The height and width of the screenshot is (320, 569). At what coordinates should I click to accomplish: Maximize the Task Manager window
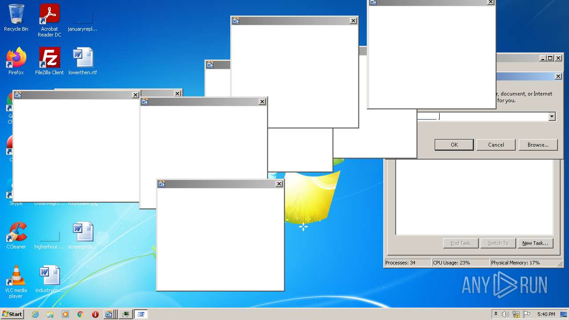(550, 58)
